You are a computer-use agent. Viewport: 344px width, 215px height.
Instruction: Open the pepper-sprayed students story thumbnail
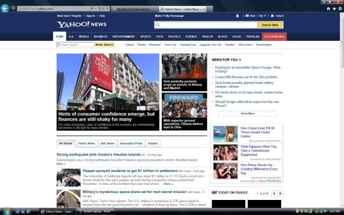click(68, 177)
